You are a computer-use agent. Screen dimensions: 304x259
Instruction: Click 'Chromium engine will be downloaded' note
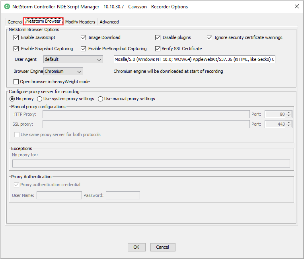168,71
